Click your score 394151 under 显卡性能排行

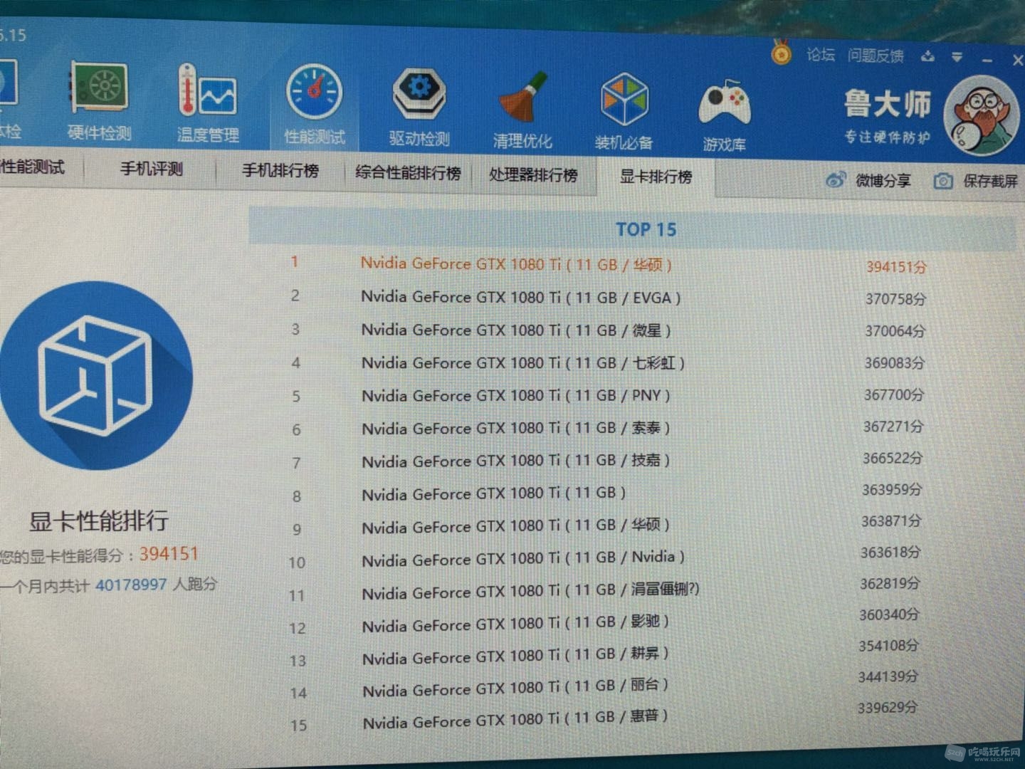coord(169,554)
